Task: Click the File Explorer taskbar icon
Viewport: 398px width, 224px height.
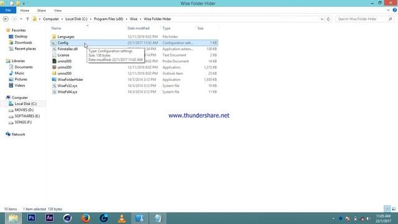Action: 13,218
